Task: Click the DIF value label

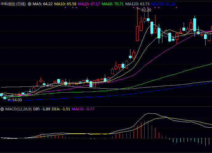Action: click(41, 109)
